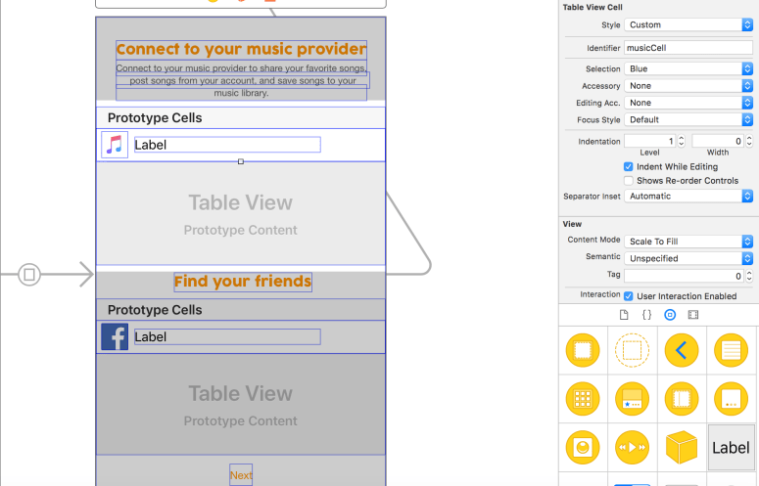
Task: Pick the Collection View Controller grid icon
Action: (x=583, y=398)
